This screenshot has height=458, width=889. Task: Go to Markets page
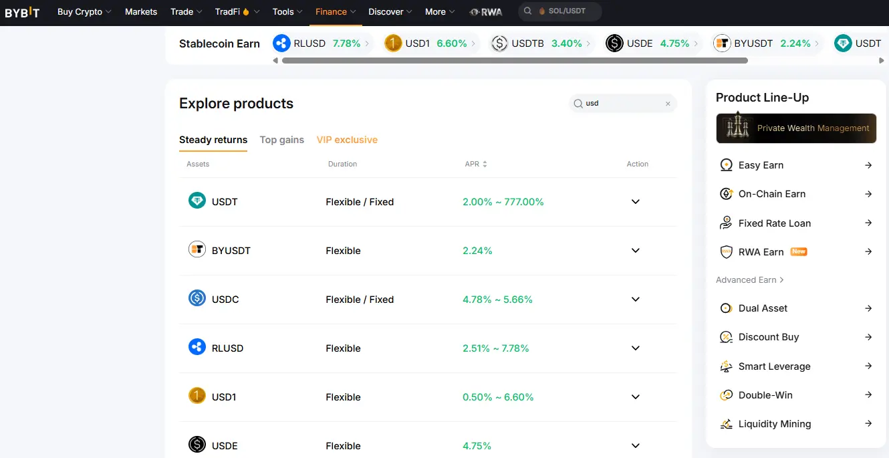pos(141,11)
